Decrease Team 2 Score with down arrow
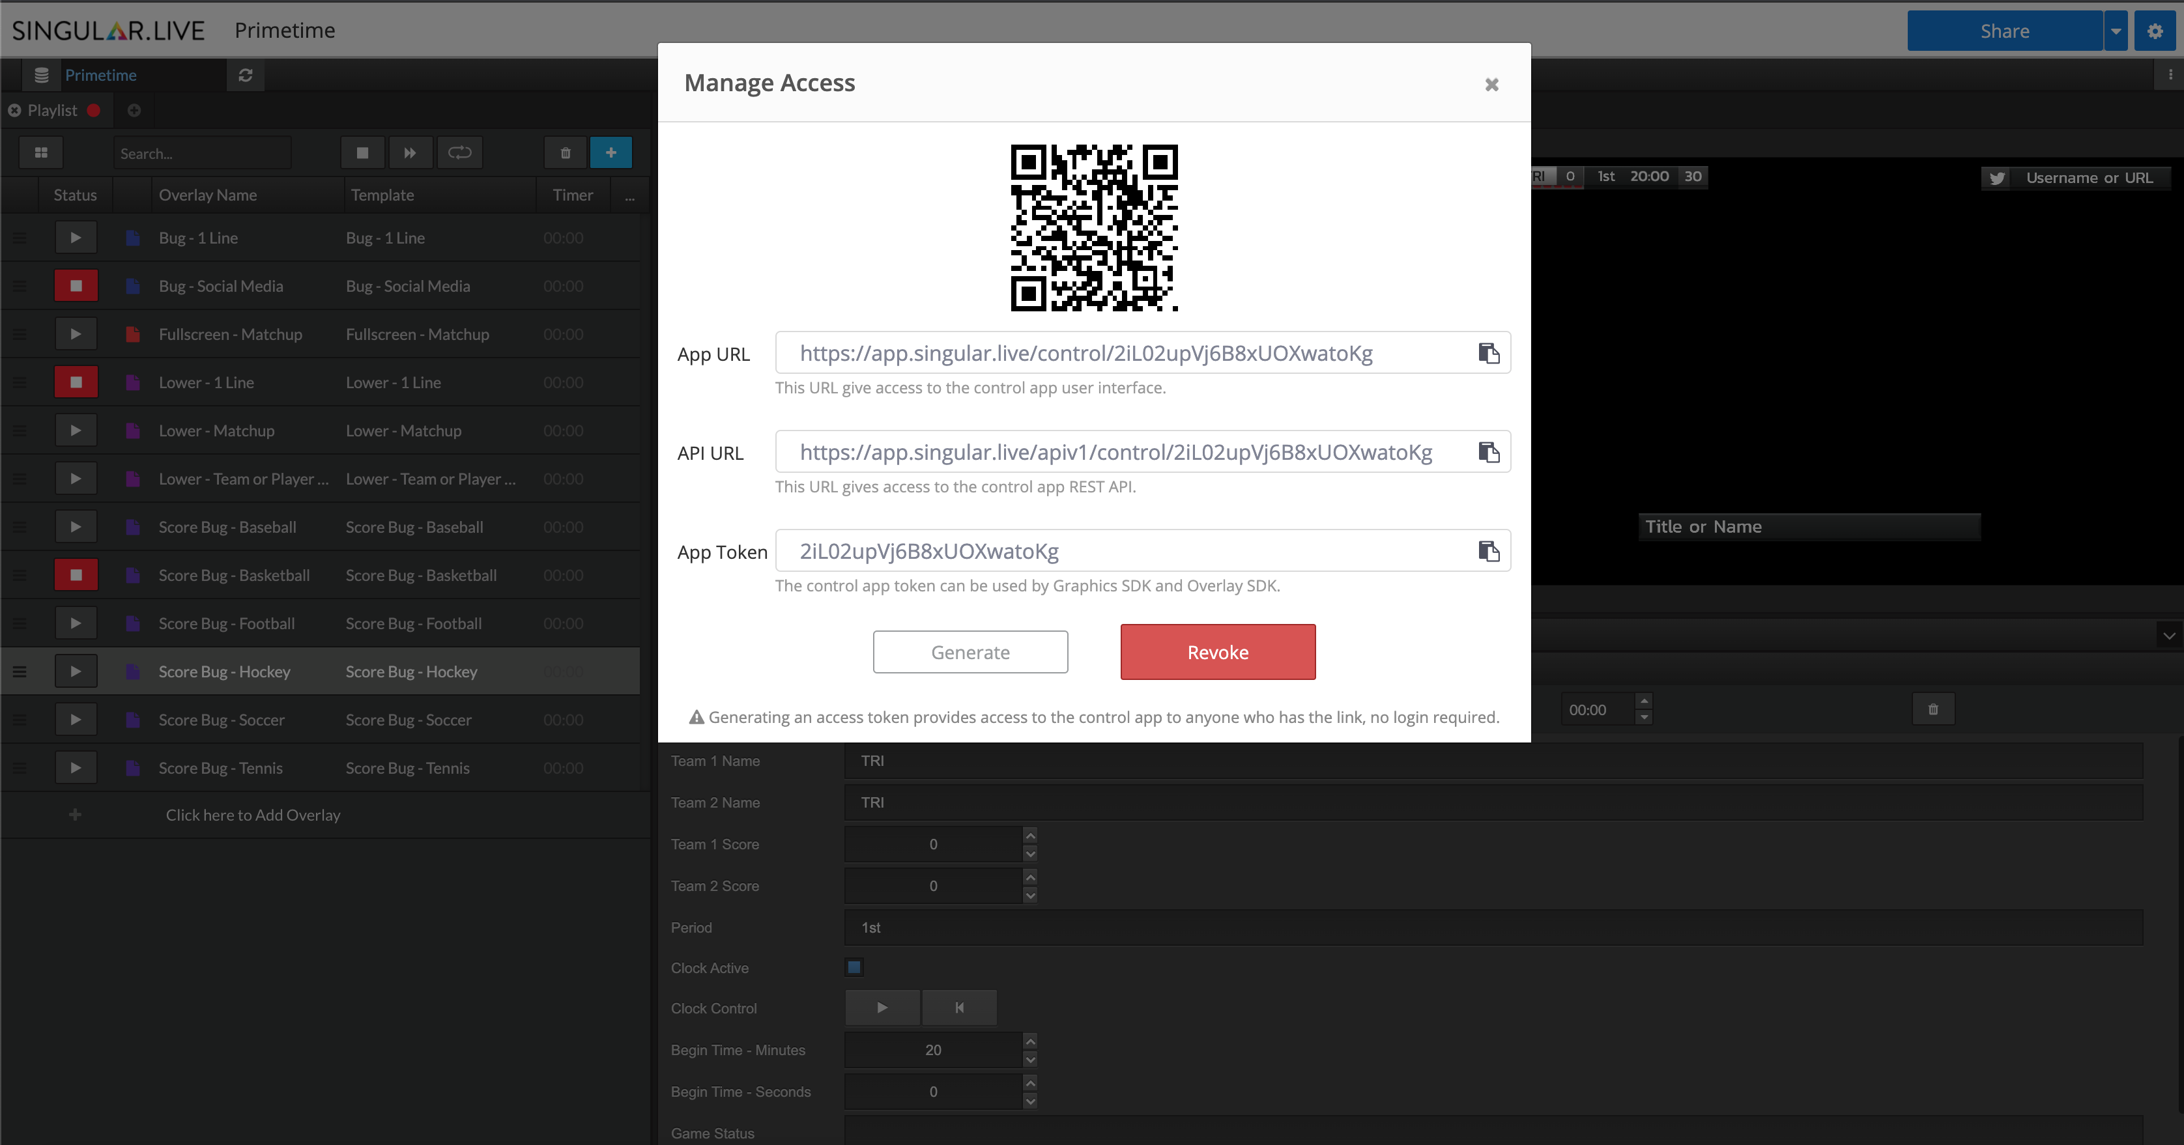This screenshot has height=1145, width=2184. (x=1030, y=895)
